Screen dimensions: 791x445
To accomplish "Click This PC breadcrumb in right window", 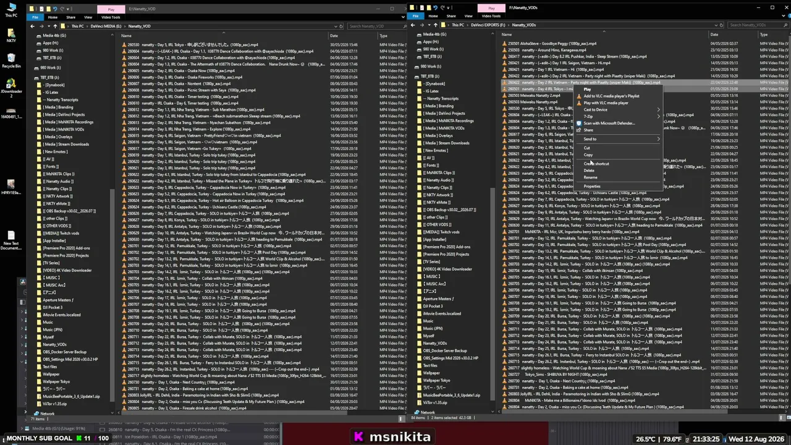I will coord(457,25).
